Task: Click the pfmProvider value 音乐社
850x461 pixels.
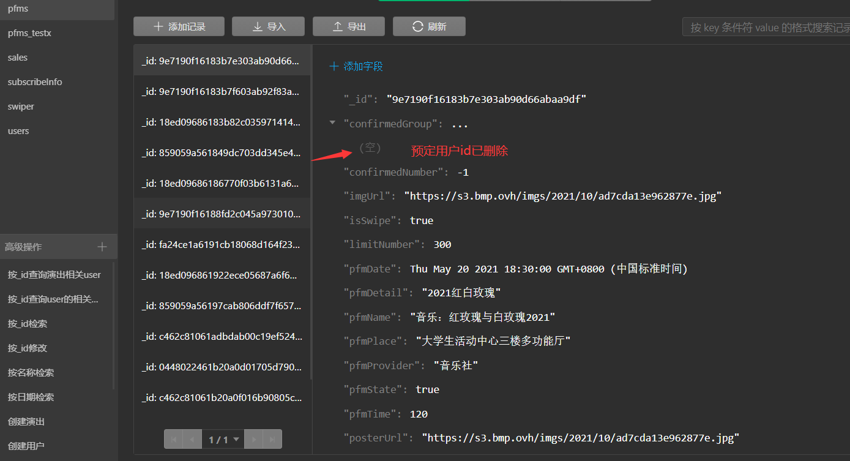Action: tap(456, 365)
